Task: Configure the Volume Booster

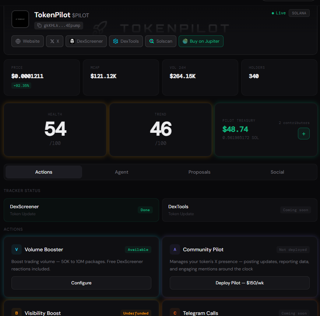Action: tap(81, 283)
